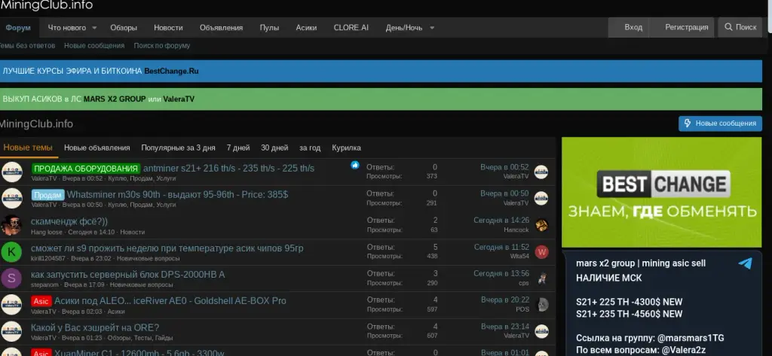Open Hang loose avatar beside скамчендж thread
This screenshot has width=772, height=356.
(11, 225)
